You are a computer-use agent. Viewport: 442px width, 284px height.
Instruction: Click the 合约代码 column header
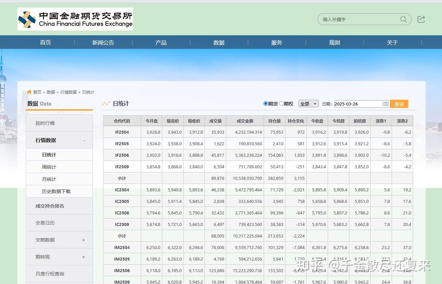(122, 121)
